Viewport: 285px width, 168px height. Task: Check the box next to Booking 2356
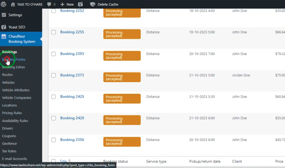point(54,140)
